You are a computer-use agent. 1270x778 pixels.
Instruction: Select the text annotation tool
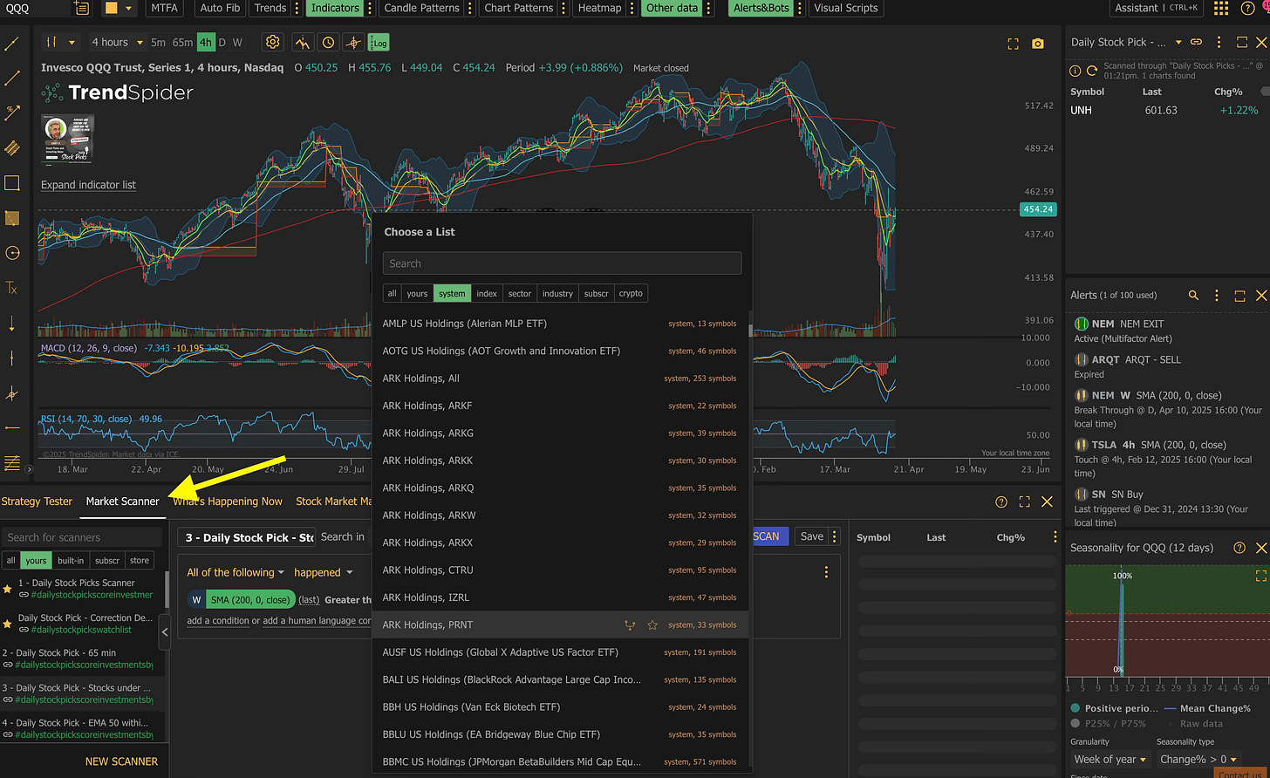[x=12, y=288]
